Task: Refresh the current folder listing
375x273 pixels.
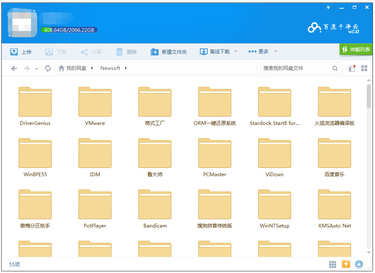Action: pyautogui.click(x=48, y=68)
